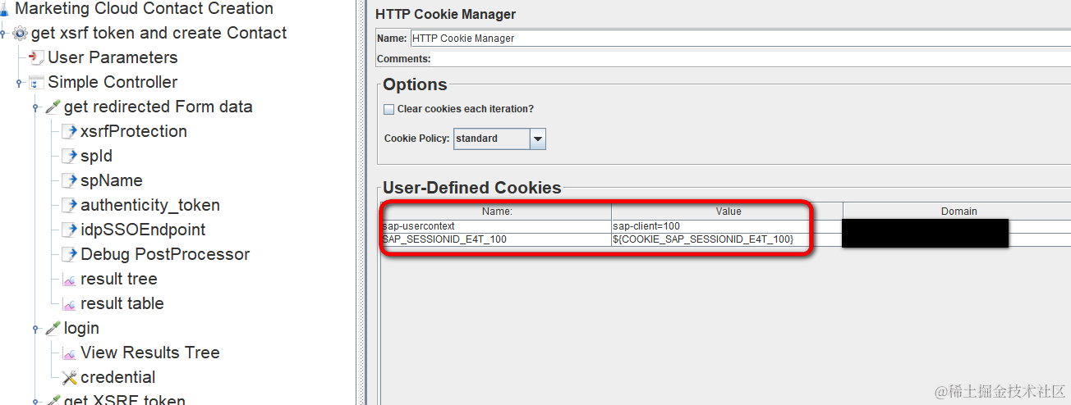Click the pipette icon of get redirected Form data
This screenshot has width=1071, height=405.
point(53,107)
